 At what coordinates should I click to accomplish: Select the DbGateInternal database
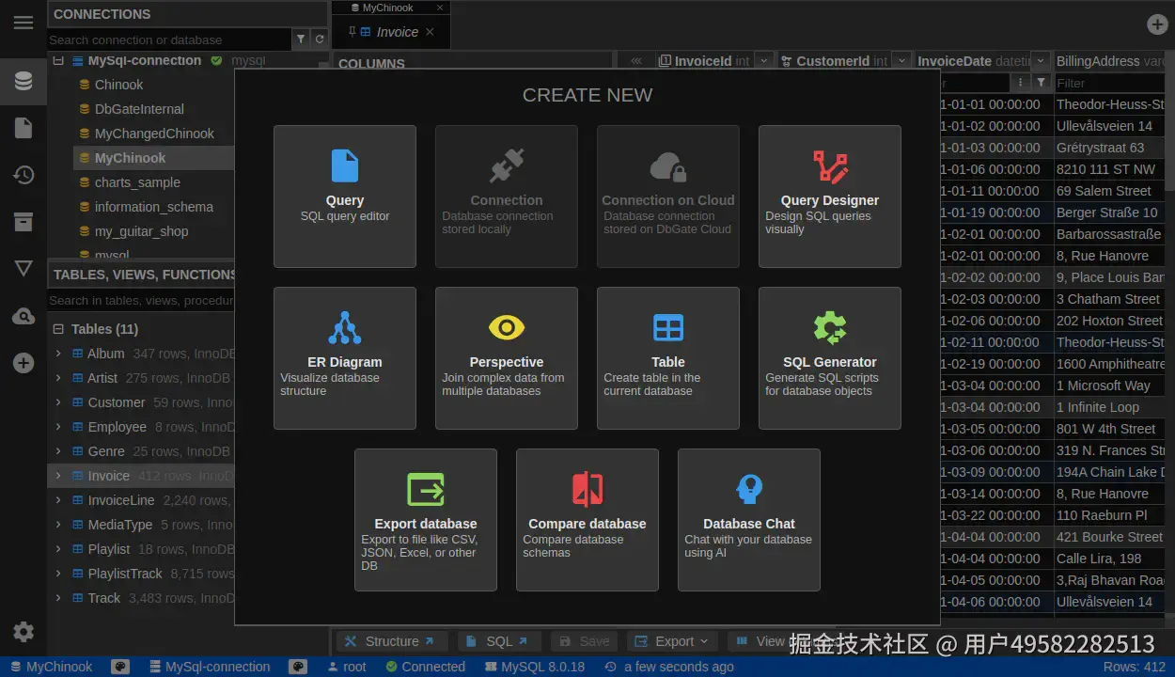click(139, 109)
